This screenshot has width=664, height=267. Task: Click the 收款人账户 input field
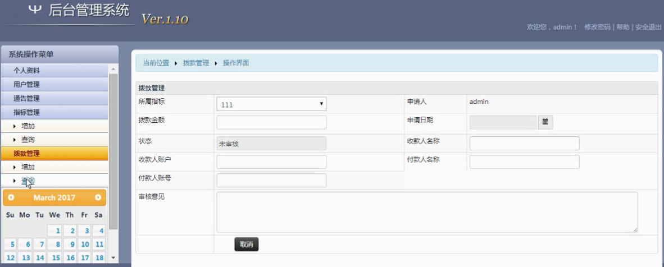[x=271, y=162]
